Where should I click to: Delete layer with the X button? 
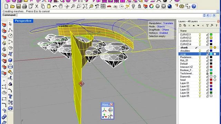[x=189, y=25]
